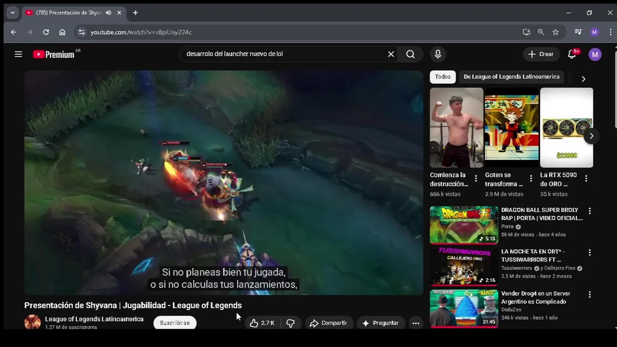The image size is (617, 347).
Task: Open Vender Drog4 en un Server title
Action: 536,297
